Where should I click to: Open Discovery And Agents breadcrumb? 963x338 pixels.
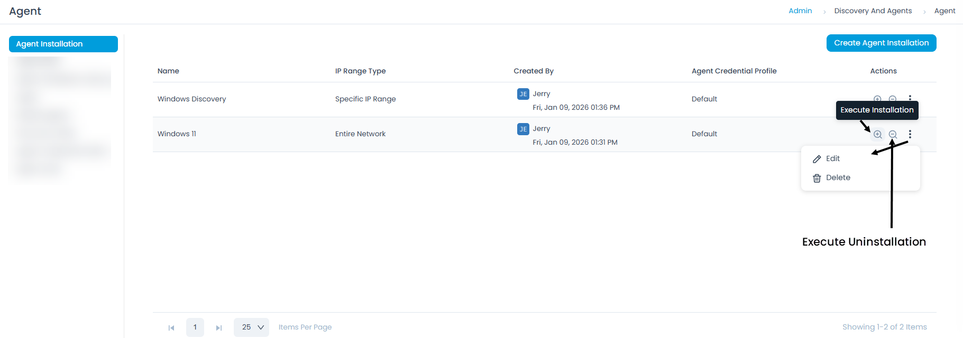tap(873, 11)
